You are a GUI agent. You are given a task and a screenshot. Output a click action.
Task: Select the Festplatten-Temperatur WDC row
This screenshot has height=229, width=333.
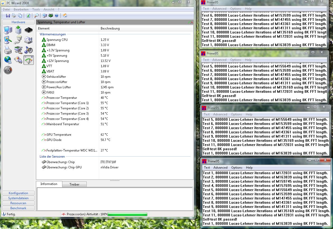pyautogui.click(x=115, y=150)
